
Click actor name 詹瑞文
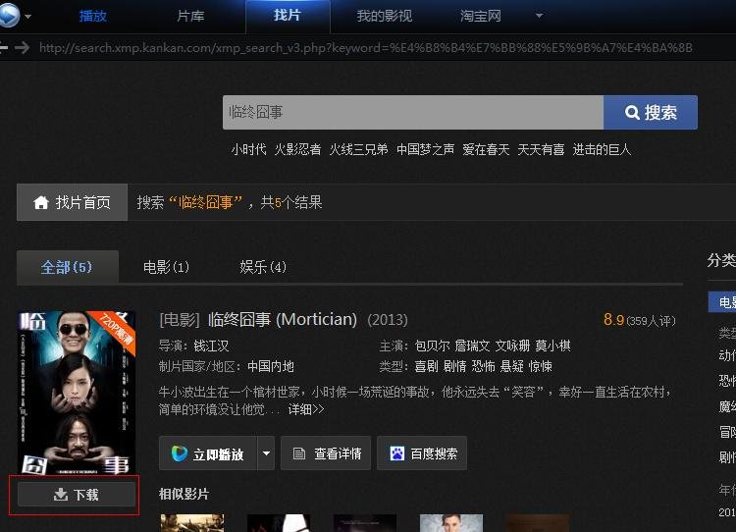click(472, 346)
